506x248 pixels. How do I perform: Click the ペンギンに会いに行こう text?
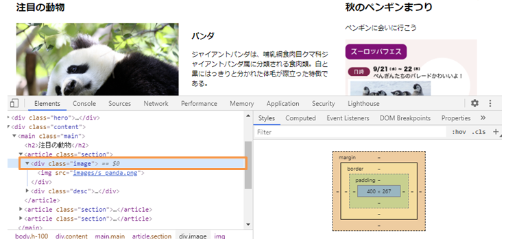click(x=381, y=27)
